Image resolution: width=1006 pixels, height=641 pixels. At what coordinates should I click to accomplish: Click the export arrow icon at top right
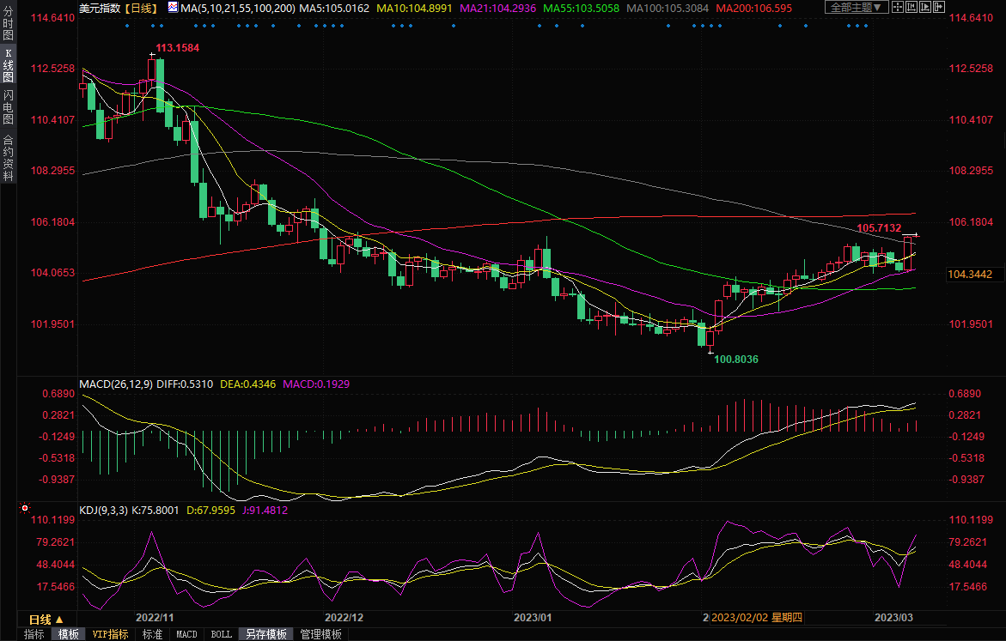(x=939, y=8)
